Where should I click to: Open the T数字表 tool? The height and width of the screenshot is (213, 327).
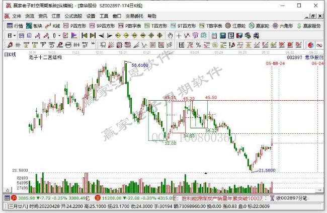tap(210, 26)
